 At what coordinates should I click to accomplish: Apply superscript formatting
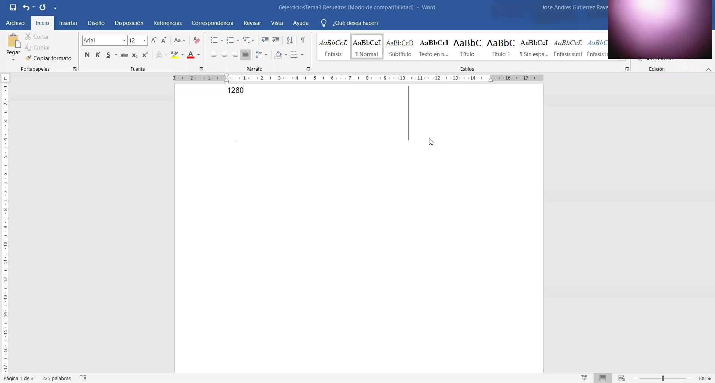pos(145,55)
